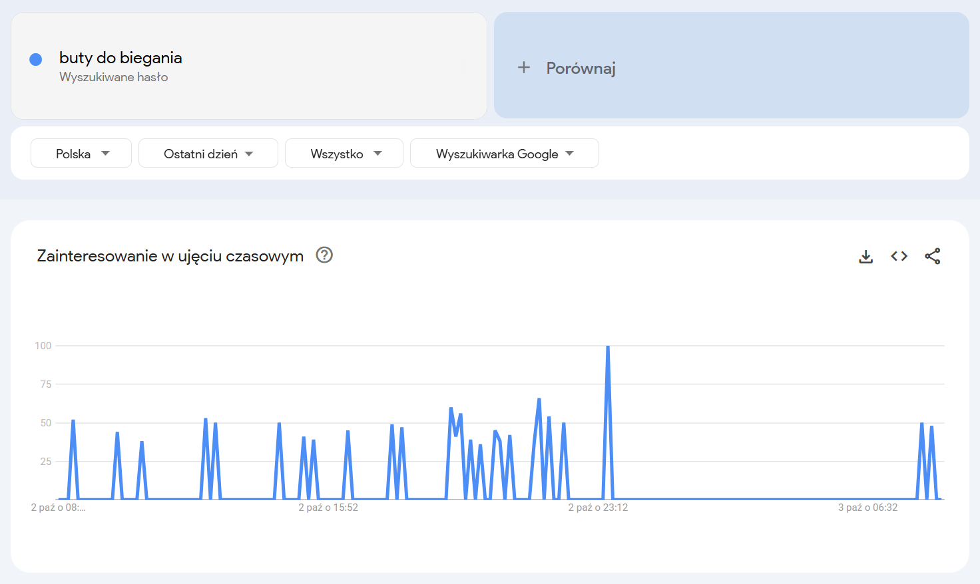Click the 2 paź o 15:52 axis label
The height and width of the screenshot is (584, 980).
[x=328, y=508]
